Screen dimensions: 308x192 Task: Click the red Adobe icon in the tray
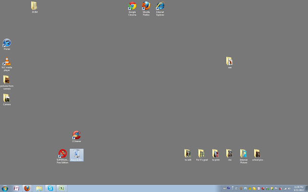pyautogui.click(x=263, y=189)
